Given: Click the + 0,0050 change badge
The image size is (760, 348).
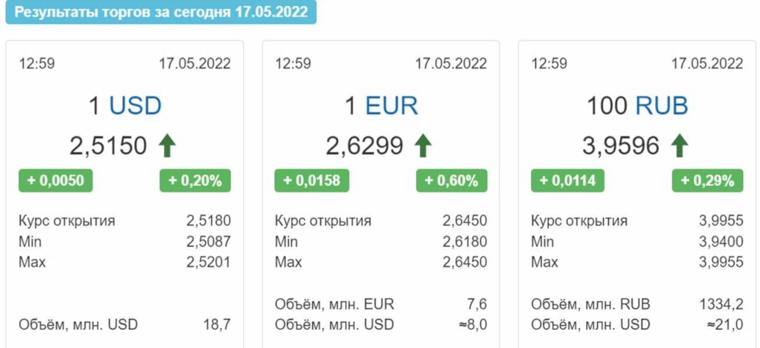Looking at the screenshot, I should point(56,181).
